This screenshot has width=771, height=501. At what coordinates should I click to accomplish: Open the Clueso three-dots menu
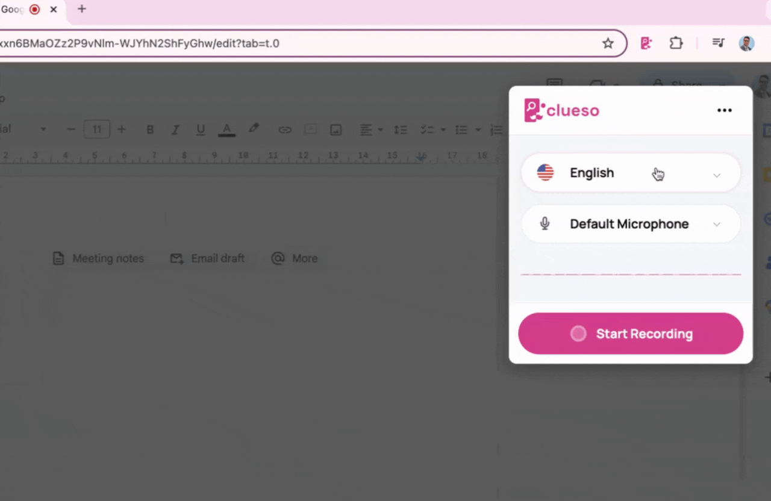(x=725, y=110)
